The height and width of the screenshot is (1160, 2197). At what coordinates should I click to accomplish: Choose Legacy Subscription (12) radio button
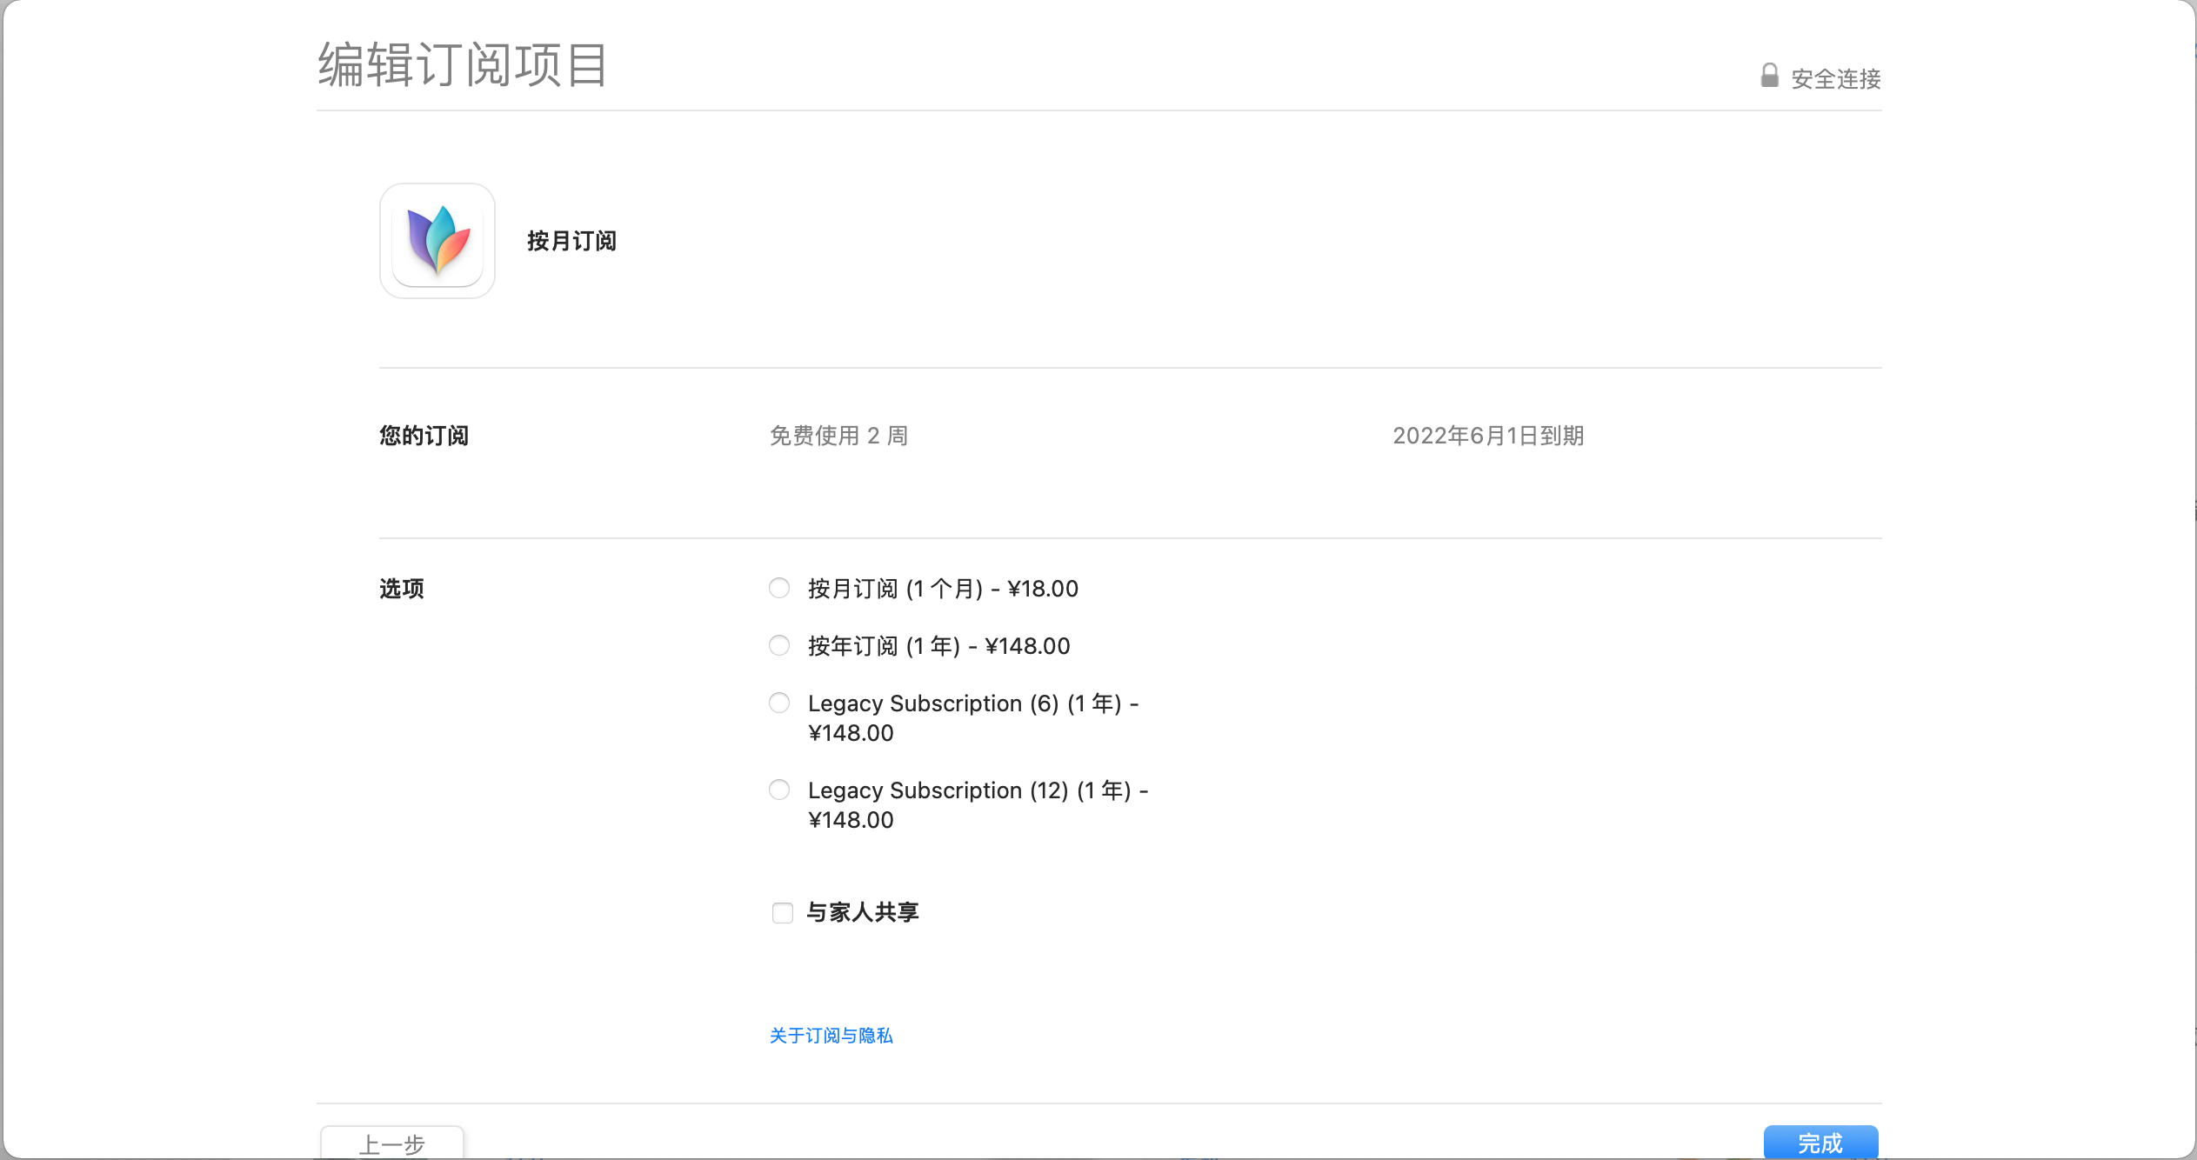779,790
